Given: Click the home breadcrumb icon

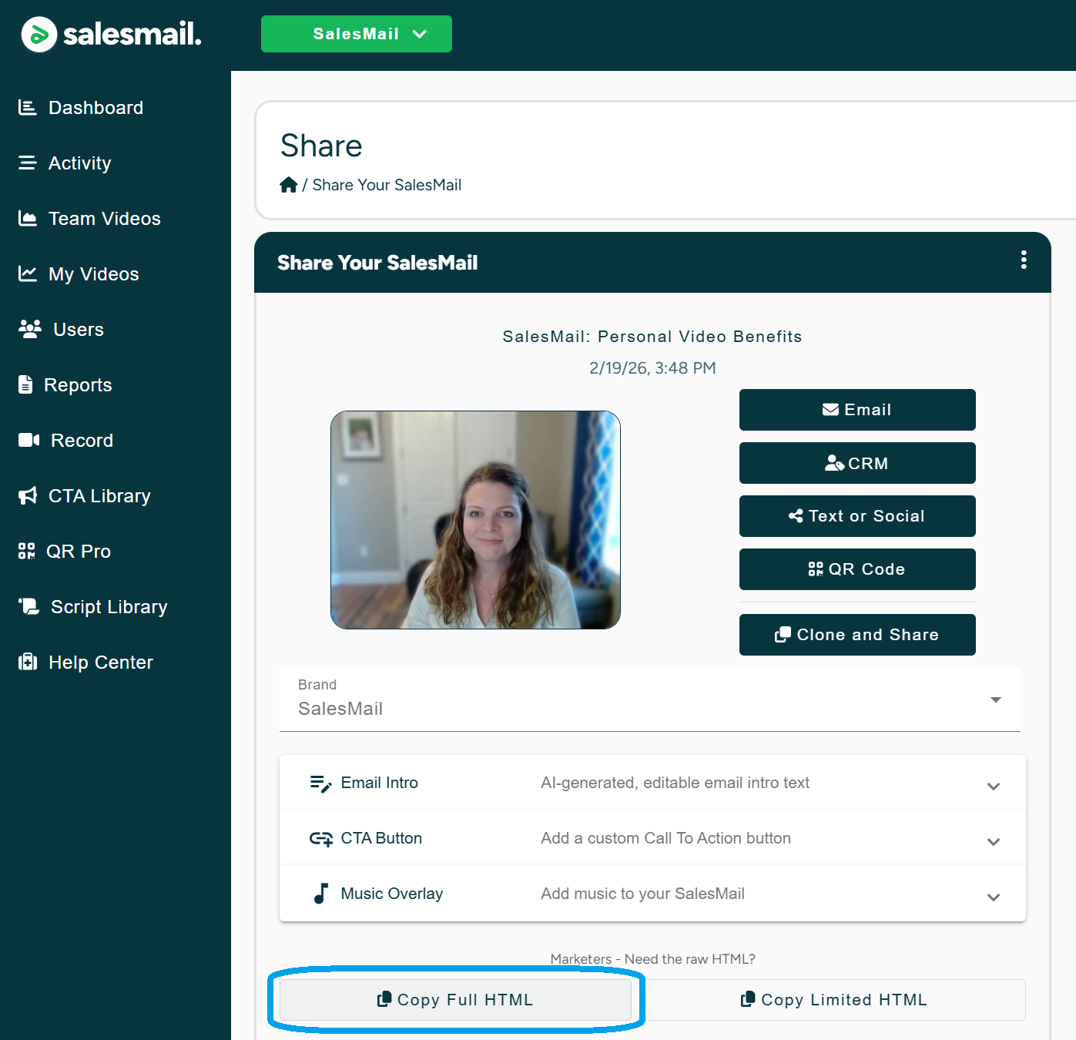Looking at the screenshot, I should pos(288,185).
